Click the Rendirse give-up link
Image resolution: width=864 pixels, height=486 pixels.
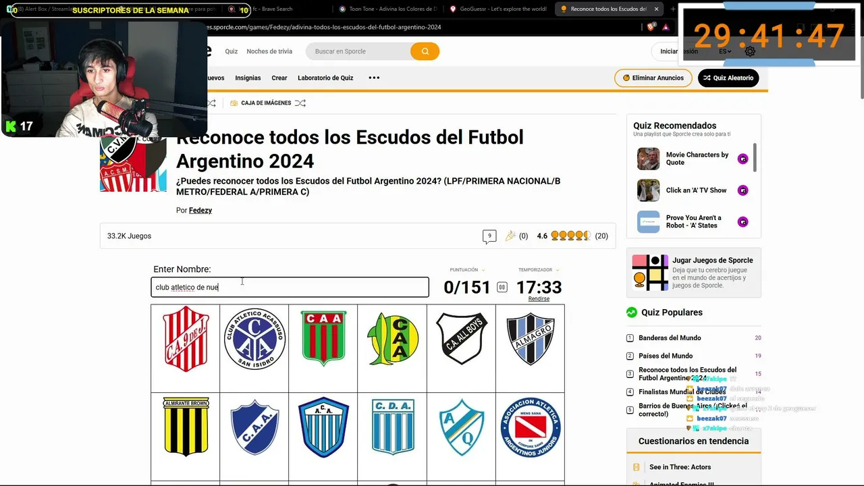(x=539, y=299)
